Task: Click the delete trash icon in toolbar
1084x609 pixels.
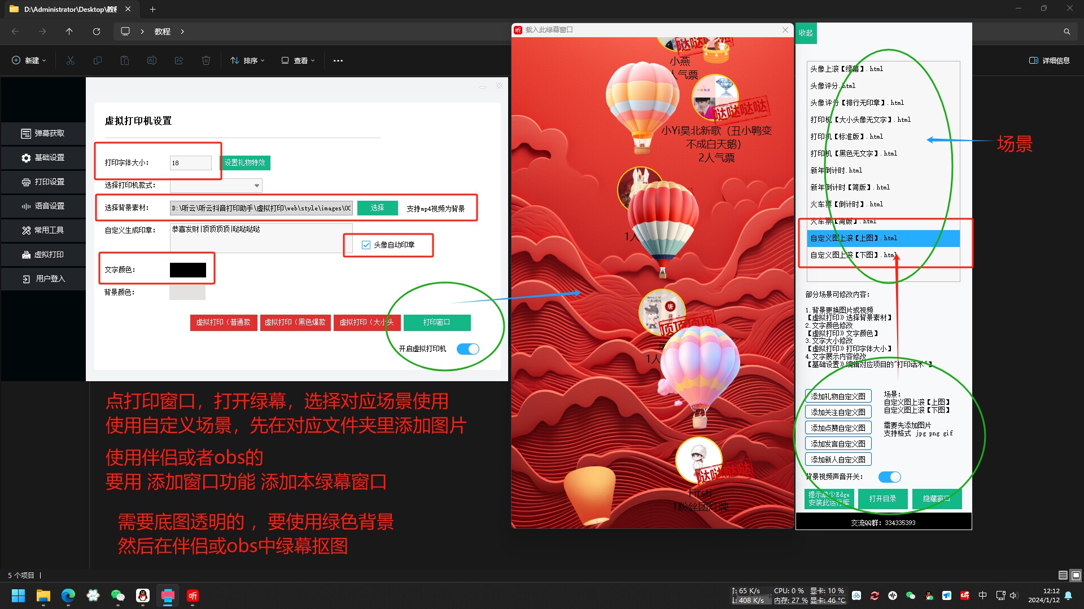Action: [x=206, y=60]
